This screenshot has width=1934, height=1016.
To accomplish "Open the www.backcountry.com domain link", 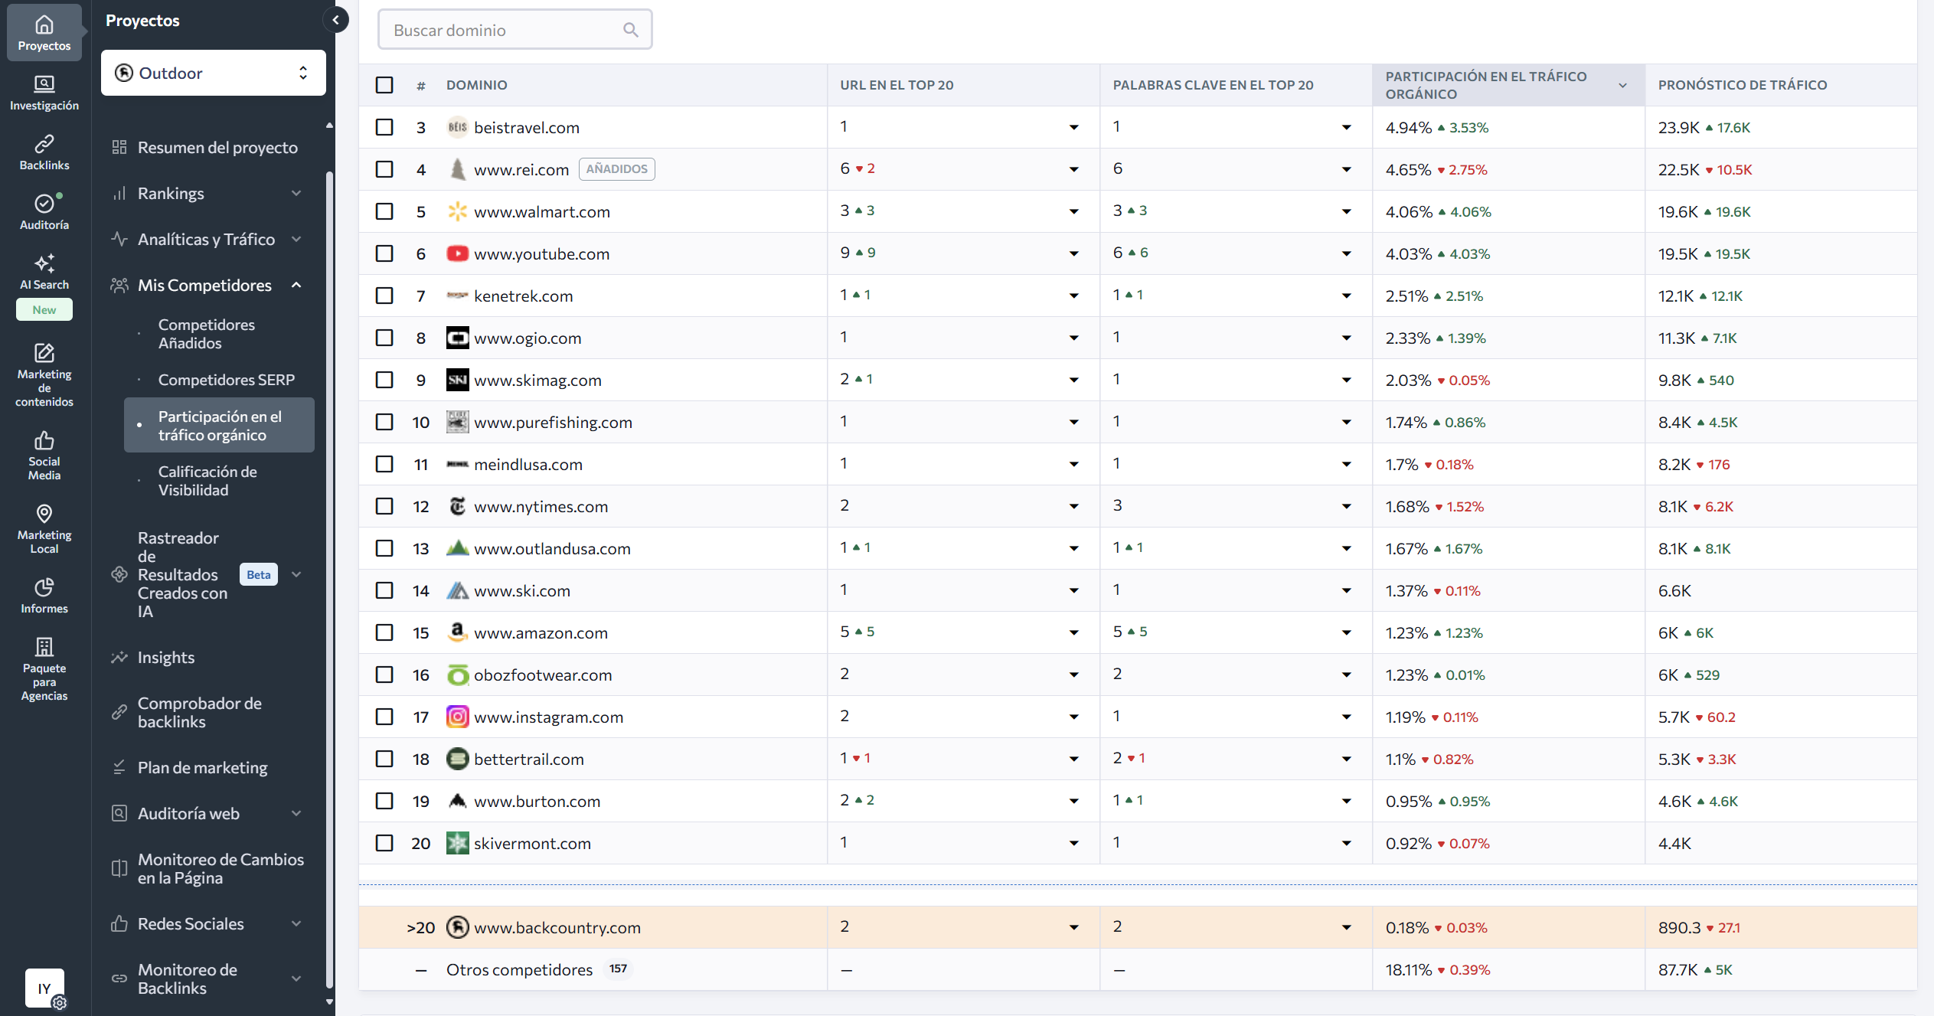I will pos(557,927).
